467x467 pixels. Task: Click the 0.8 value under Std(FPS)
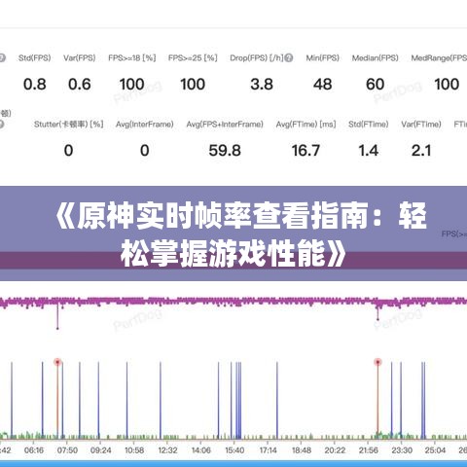pos(35,85)
